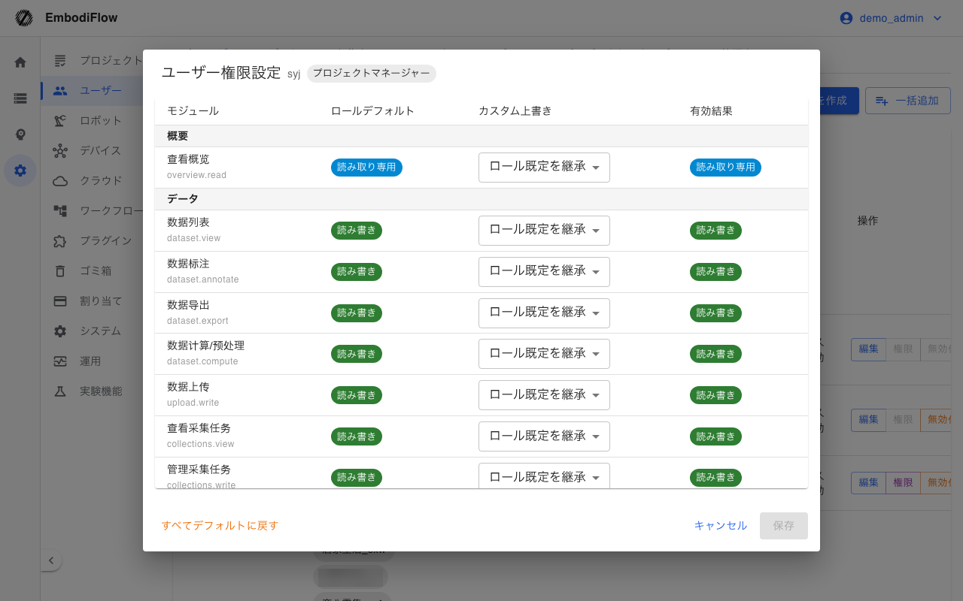The height and width of the screenshot is (601, 963).
Task: Open the storage stack icon in left rail
Action: tap(20, 98)
